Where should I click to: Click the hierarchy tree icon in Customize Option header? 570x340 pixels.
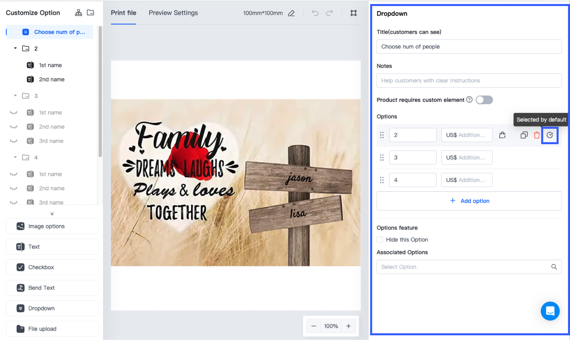[78, 13]
